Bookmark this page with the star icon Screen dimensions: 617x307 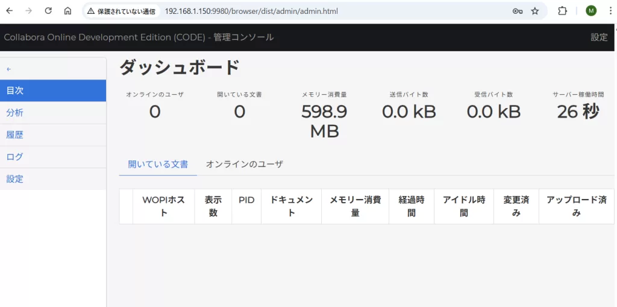click(x=535, y=11)
